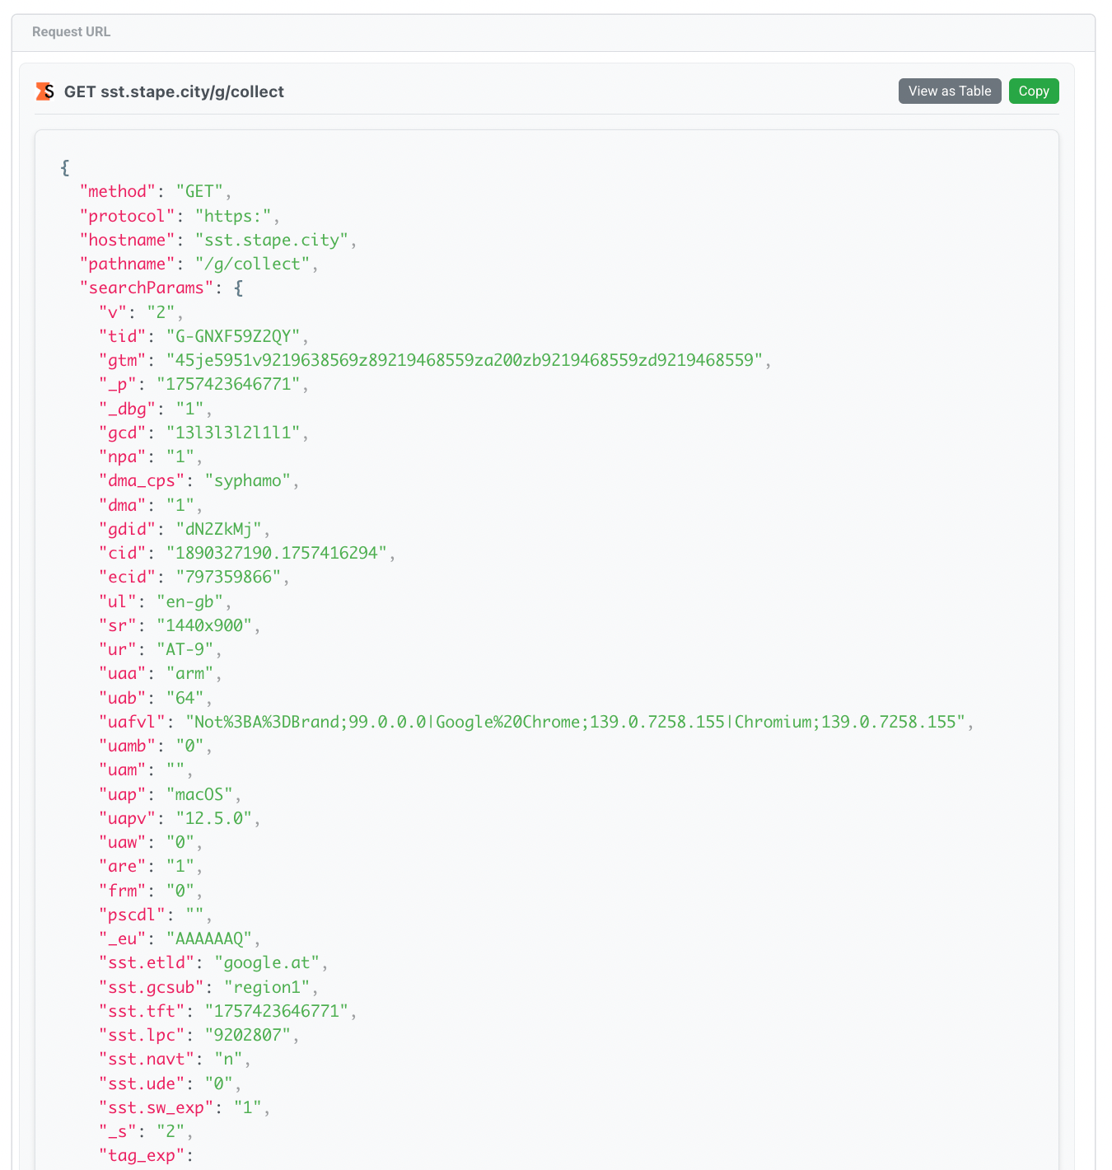Select the ur value AT-9
This screenshot has width=1112, height=1170.
coord(185,649)
